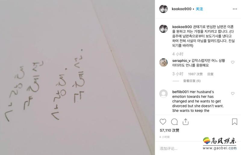241x155 pixels.
Task: Open kookoo900's profile avatar in the header
Action: click(x=163, y=9)
